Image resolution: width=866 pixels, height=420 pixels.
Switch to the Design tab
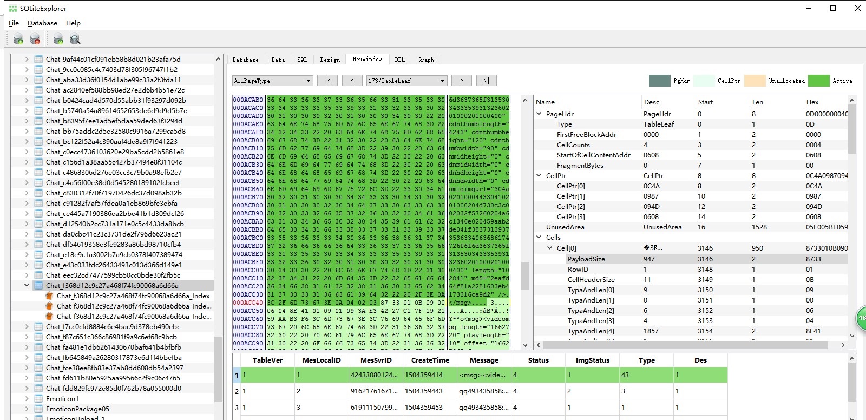click(x=330, y=60)
